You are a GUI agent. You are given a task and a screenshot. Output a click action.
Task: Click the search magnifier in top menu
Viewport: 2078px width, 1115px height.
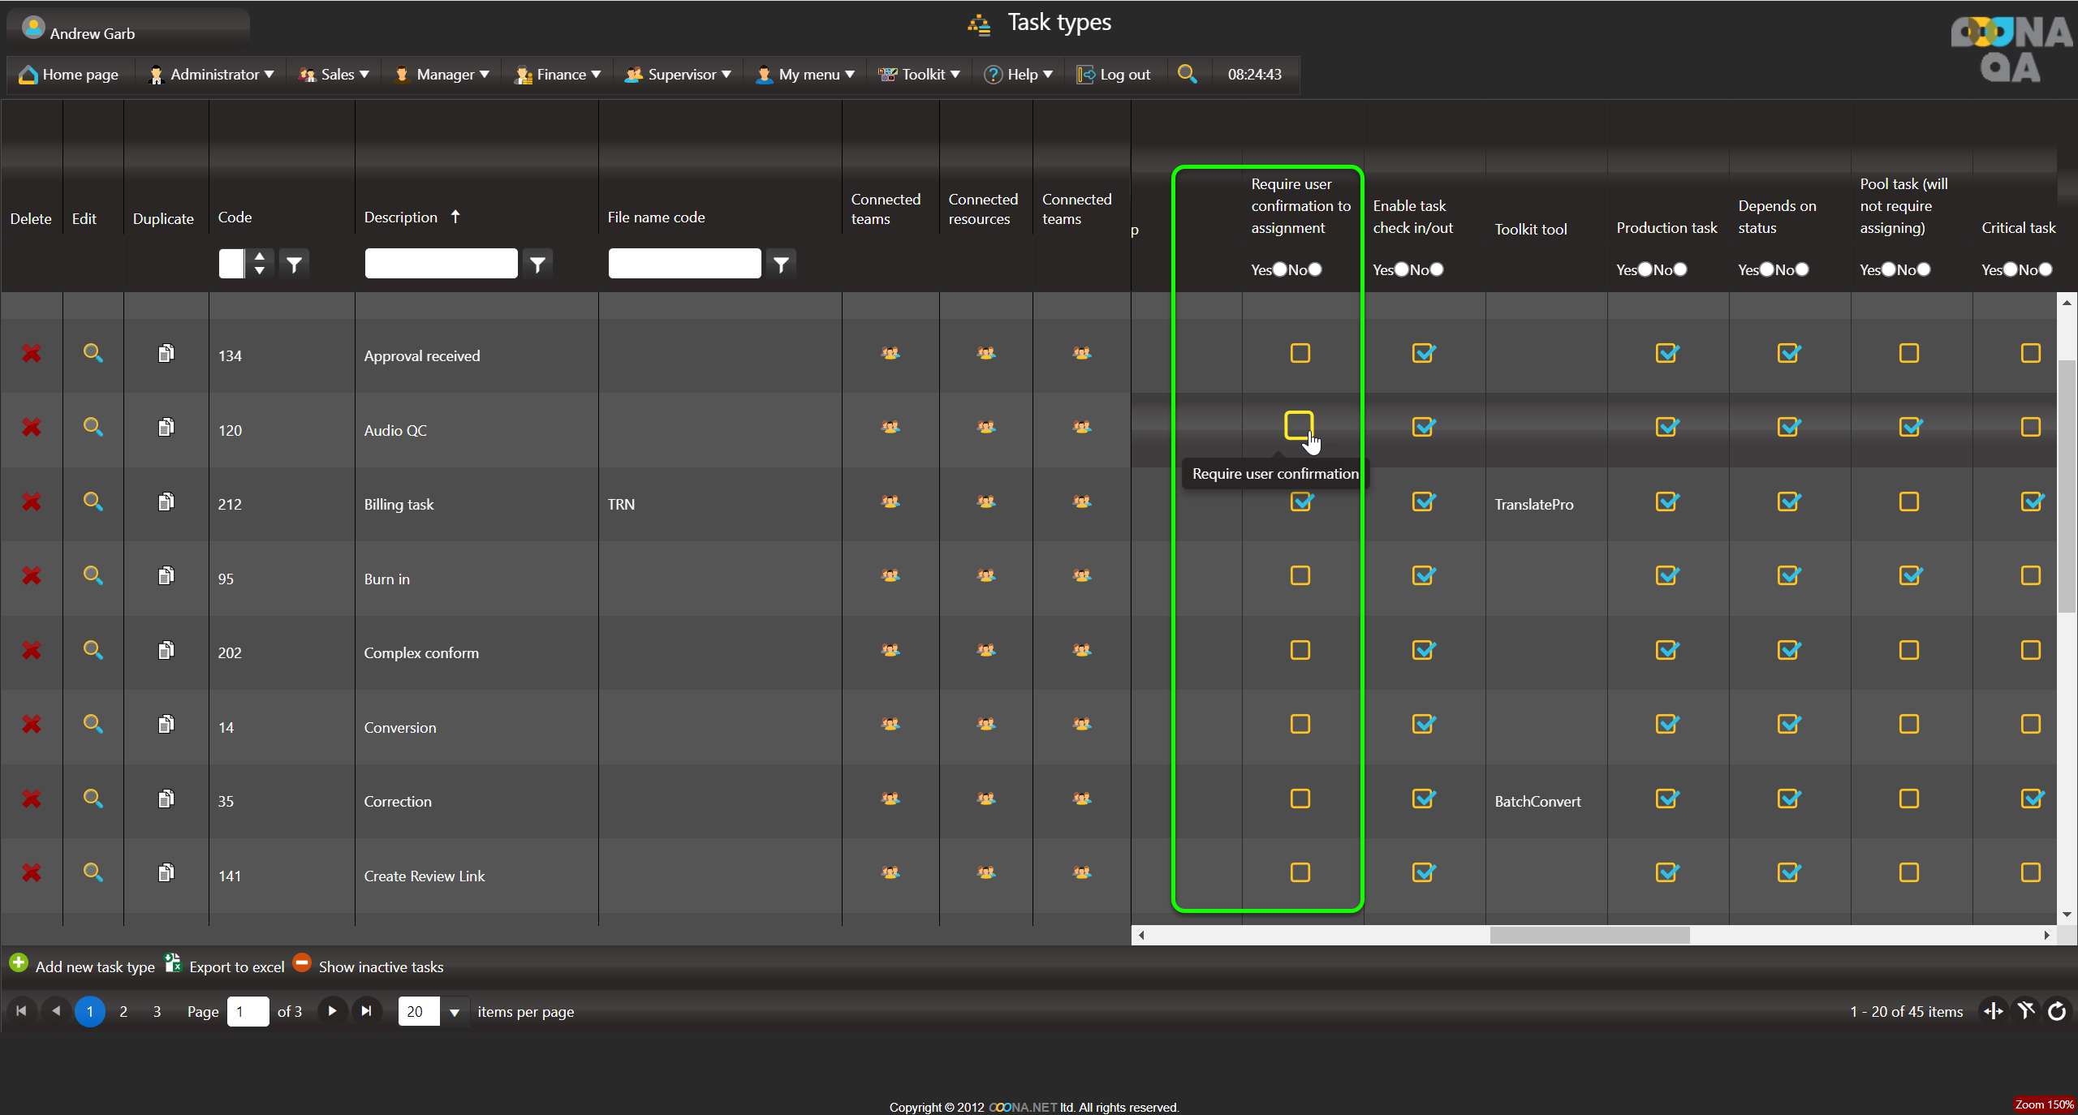tap(1187, 74)
